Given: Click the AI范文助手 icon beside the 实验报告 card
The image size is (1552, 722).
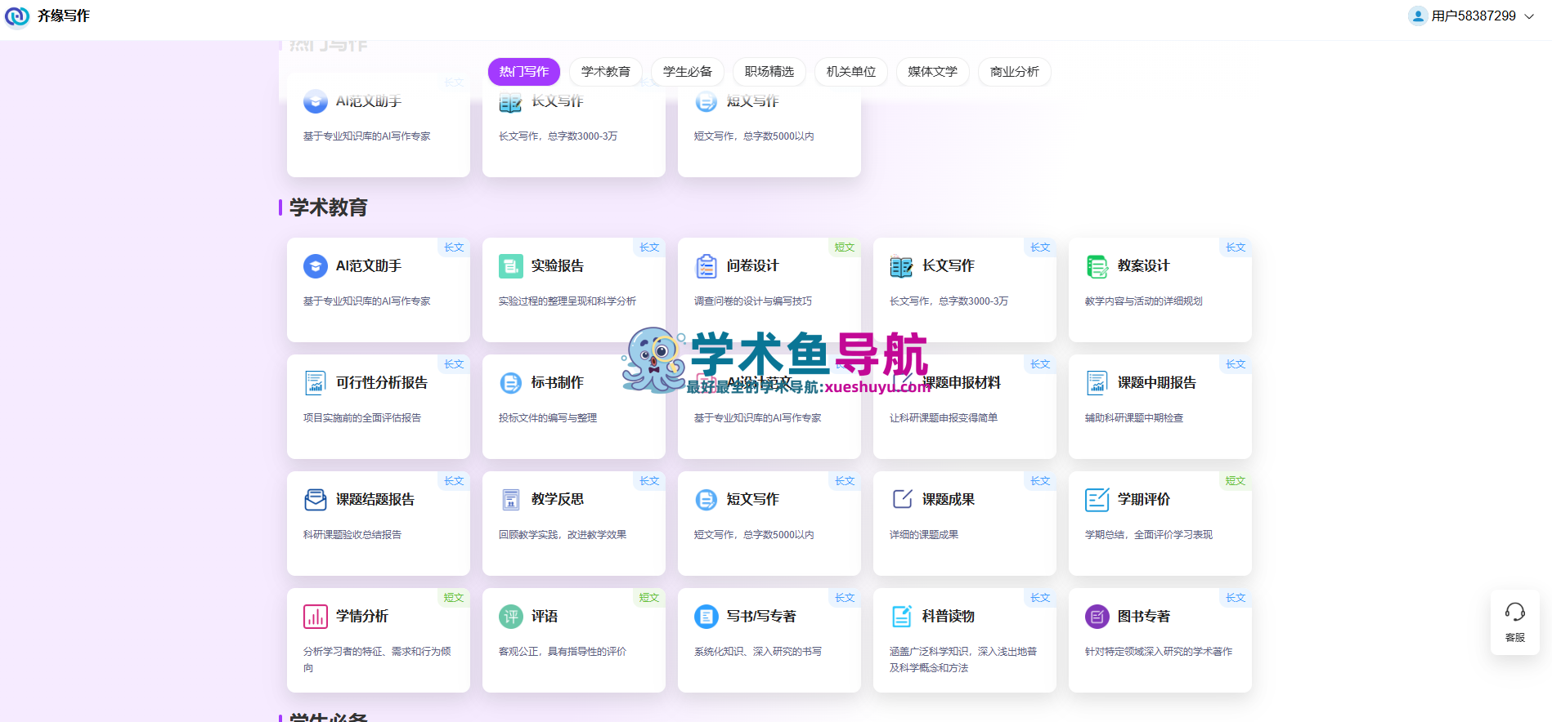Looking at the screenshot, I should click(316, 266).
